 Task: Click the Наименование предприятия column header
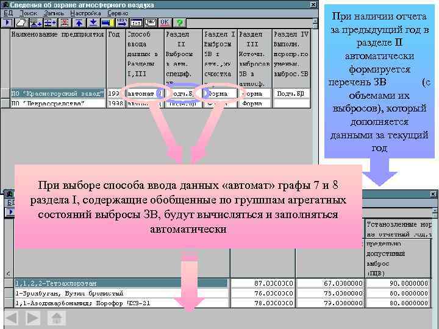58,58
